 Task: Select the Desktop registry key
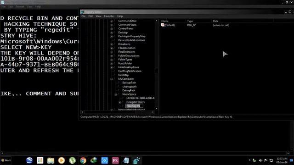point(123,33)
